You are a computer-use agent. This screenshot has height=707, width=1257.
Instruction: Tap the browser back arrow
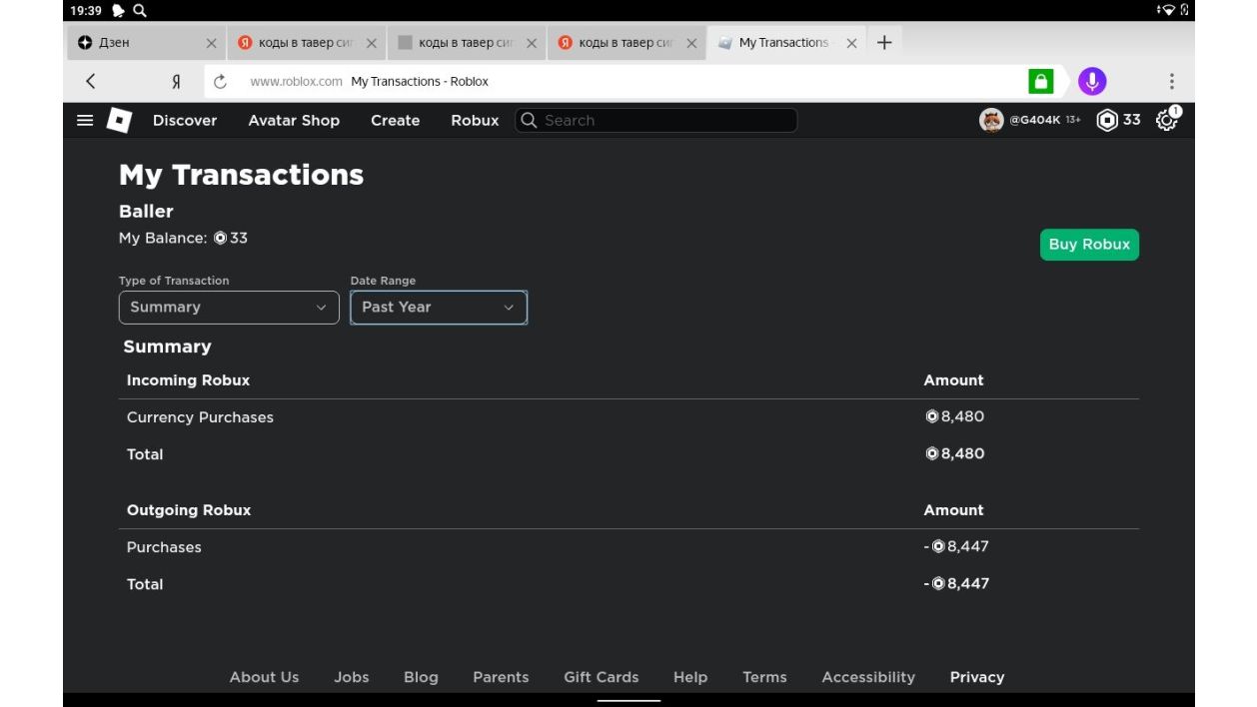[91, 81]
